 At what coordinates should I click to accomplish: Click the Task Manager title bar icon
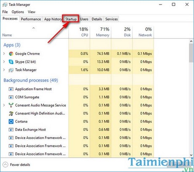pos(5,5)
